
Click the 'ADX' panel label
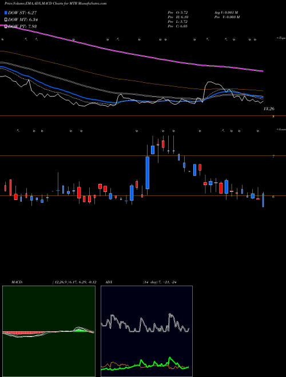click(x=109, y=282)
